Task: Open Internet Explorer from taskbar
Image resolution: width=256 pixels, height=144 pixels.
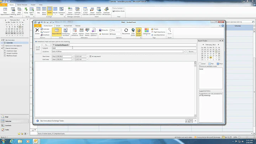Action: (x=12, y=141)
